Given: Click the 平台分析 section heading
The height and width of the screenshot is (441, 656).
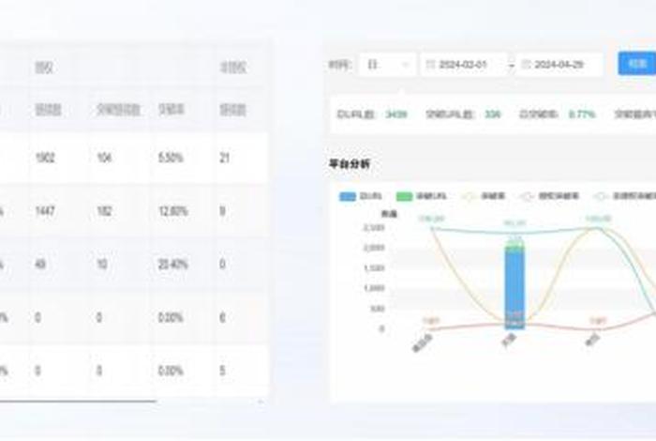Looking at the screenshot, I should coord(350,164).
